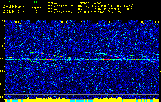Click the 0.6 frequency axis label
The height and width of the screenshot is (102, 161).
pyautogui.click(x=2, y=97)
